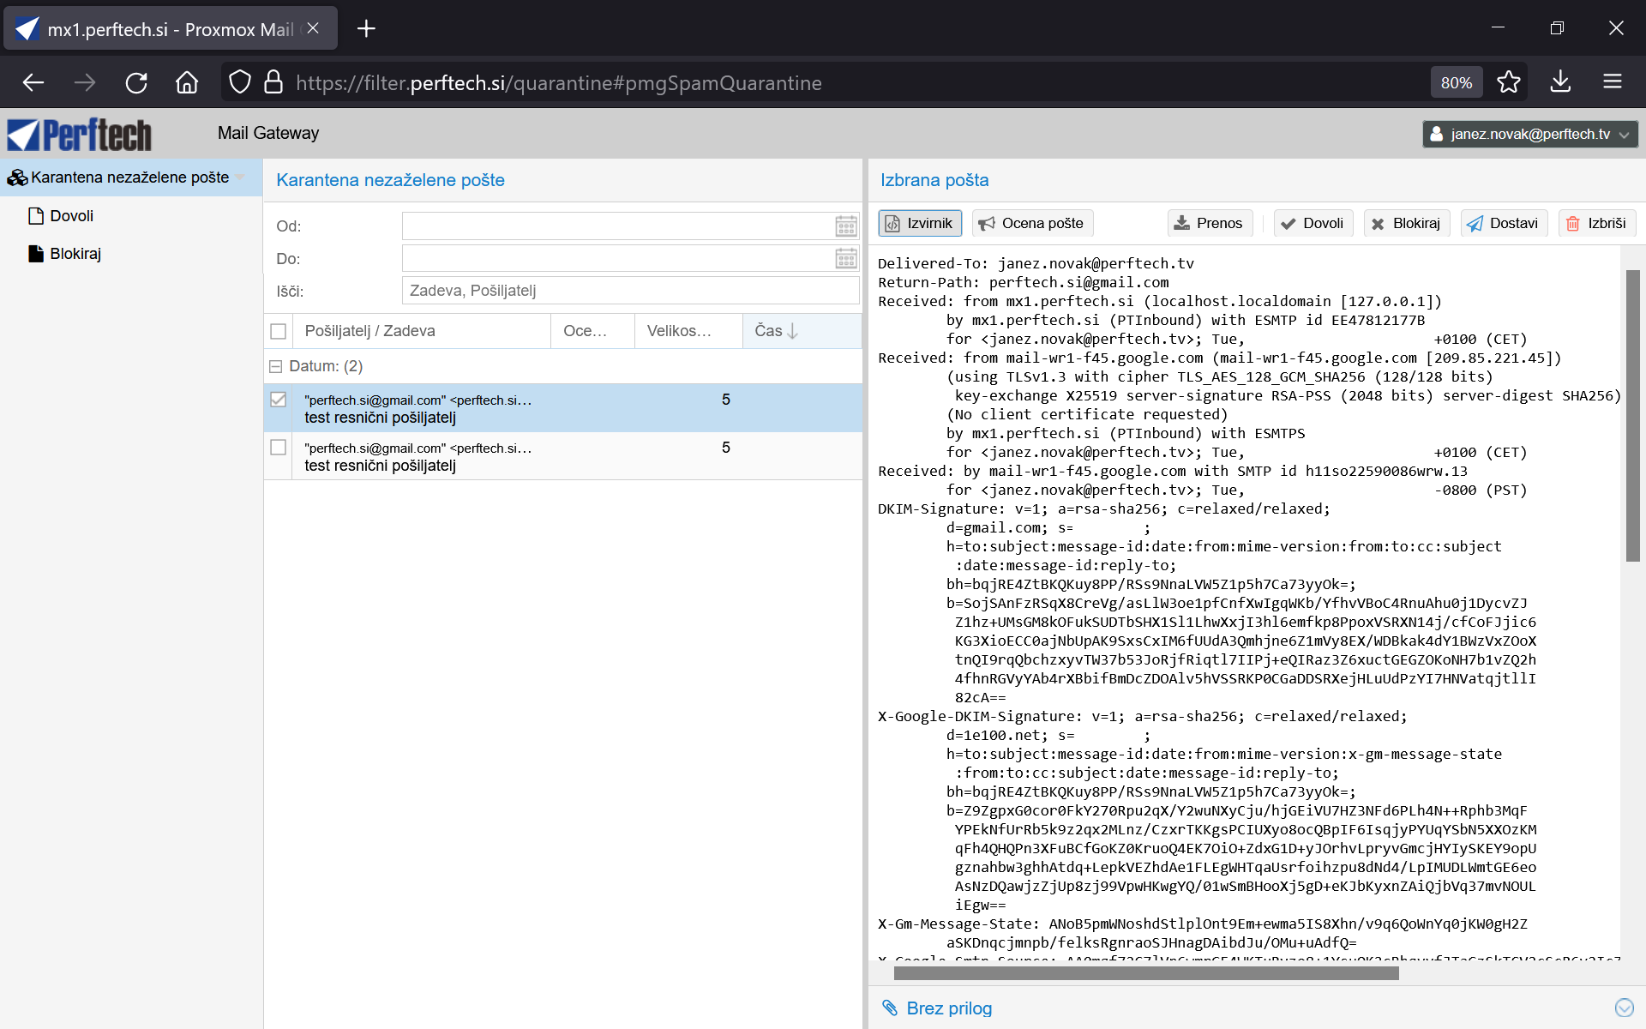Open the browser home page
The width and height of the screenshot is (1646, 1029).
(187, 82)
